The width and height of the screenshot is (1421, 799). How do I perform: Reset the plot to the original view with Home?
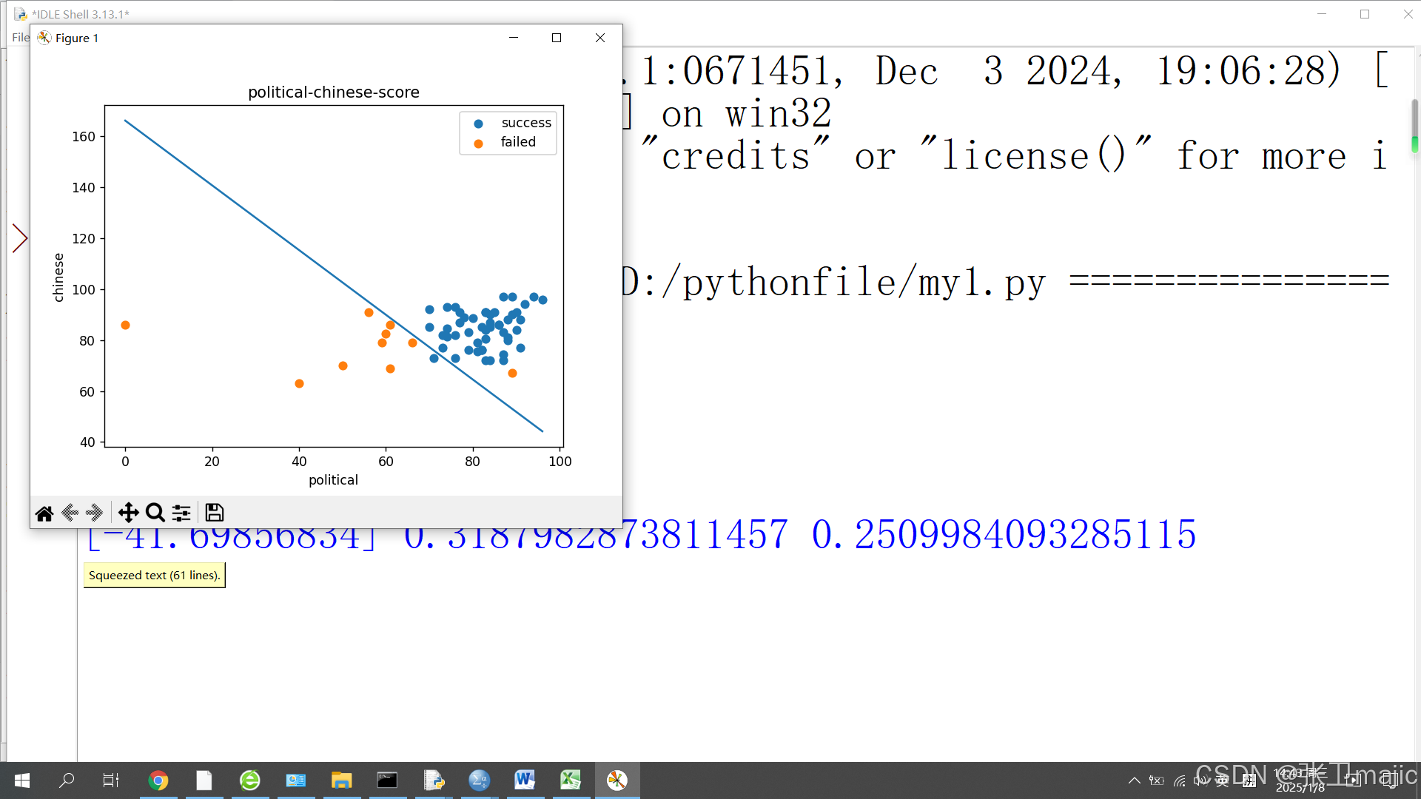tap(44, 513)
